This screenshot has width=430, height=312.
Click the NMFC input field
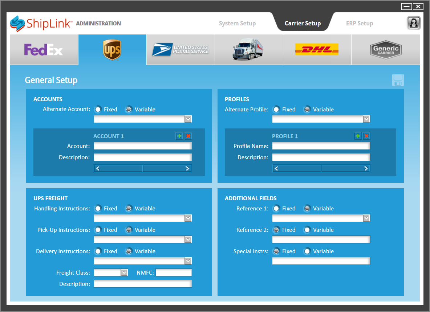[174, 272]
